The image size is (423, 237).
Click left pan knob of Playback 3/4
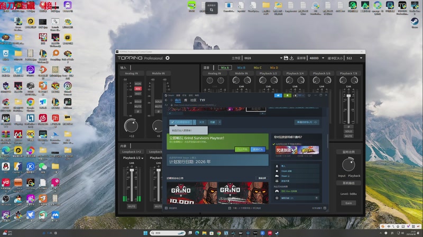pyautogui.click(x=289, y=80)
